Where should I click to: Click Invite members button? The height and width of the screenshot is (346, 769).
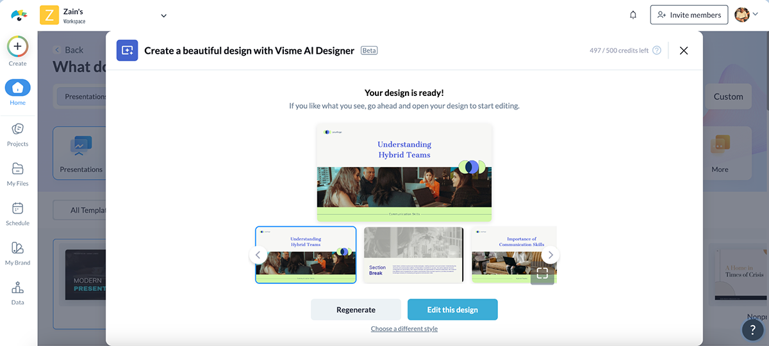[689, 15]
